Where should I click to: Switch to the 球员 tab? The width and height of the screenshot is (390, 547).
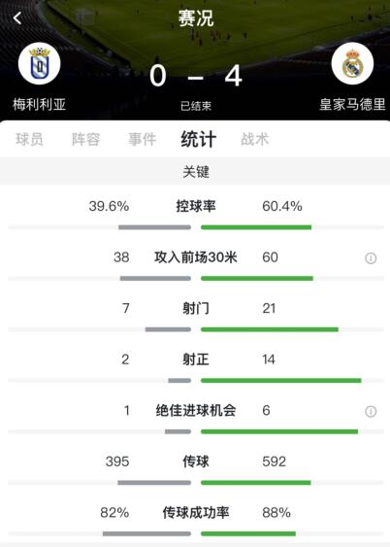point(30,139)
